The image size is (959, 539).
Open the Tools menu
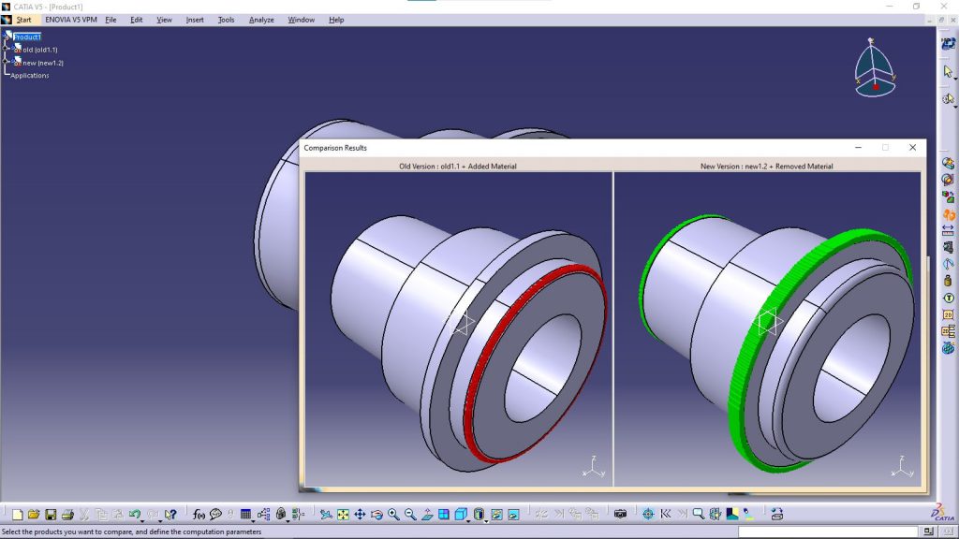tap(226, 20)
